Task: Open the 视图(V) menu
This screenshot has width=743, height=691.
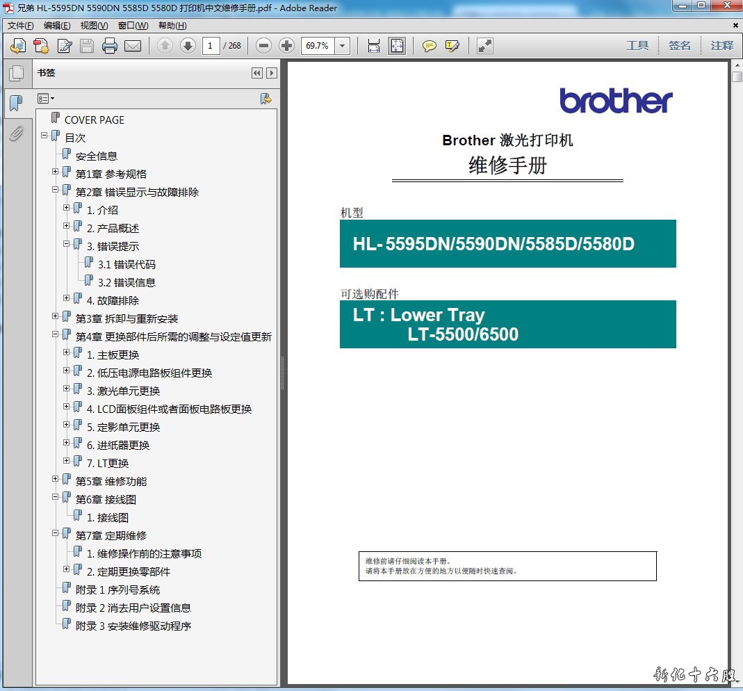Action: (x=94, y=26)
